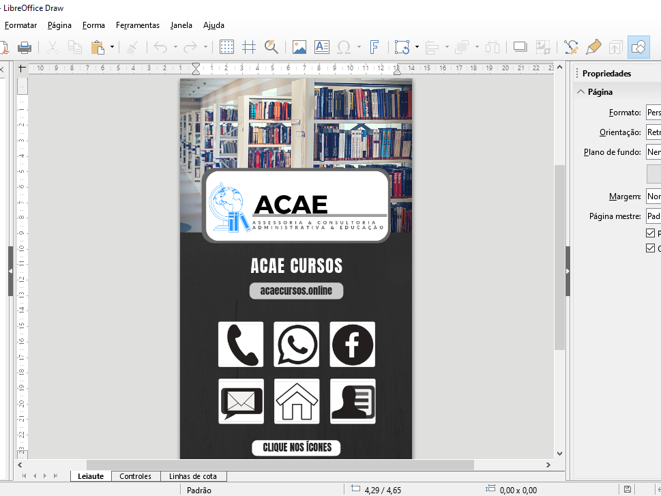Select the telephone icon on the canvas
Screen dimensions: 661x496
point(241,344)
